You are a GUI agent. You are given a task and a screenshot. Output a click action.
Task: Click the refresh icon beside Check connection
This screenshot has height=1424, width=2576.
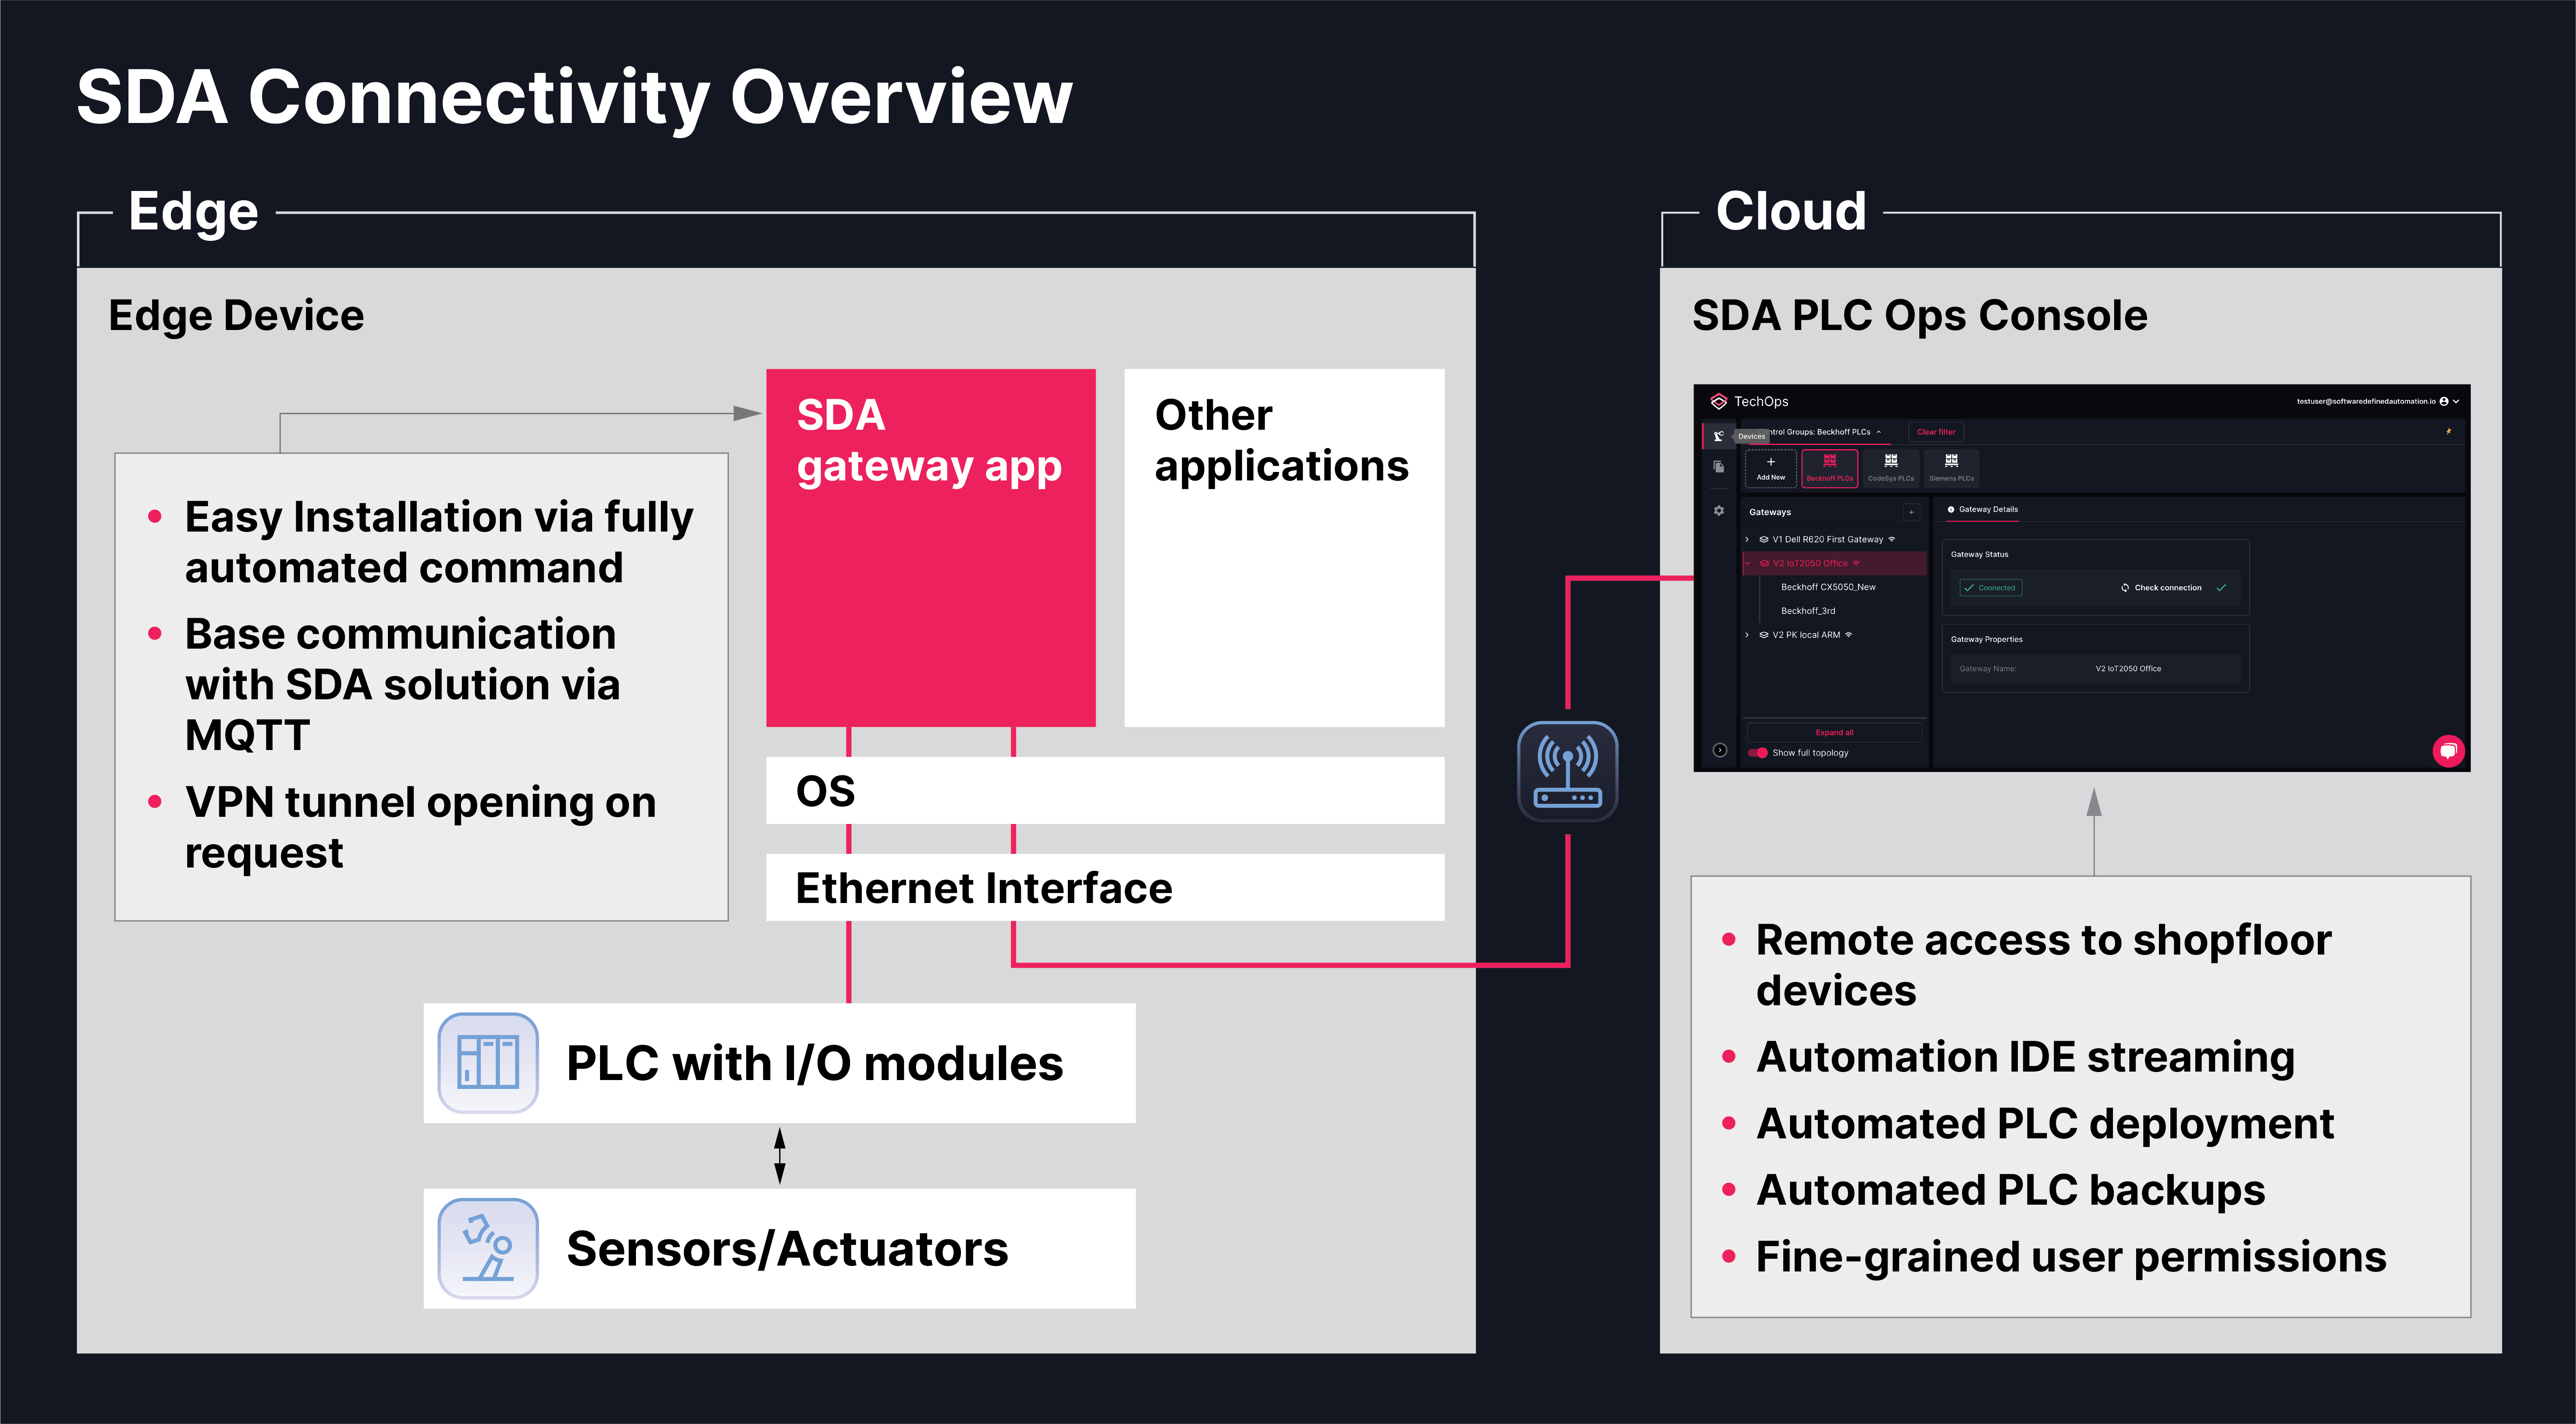click(2125, 588)
